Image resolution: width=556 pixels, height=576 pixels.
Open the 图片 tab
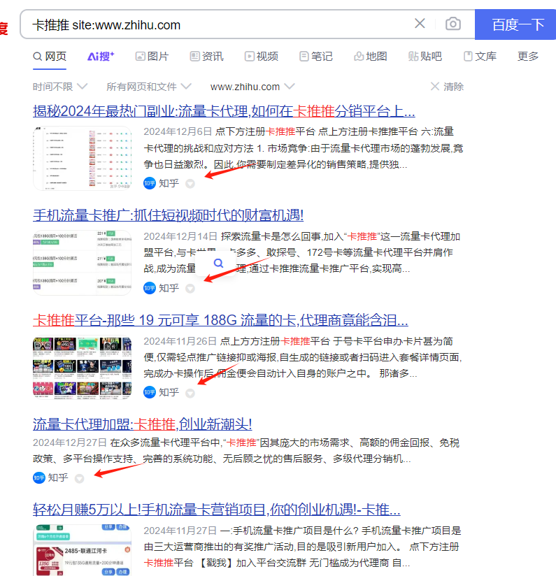pyautogui.click(x=152, y=56)
